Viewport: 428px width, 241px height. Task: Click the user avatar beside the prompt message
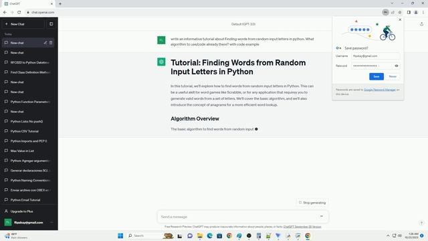[x=161, y=40]
